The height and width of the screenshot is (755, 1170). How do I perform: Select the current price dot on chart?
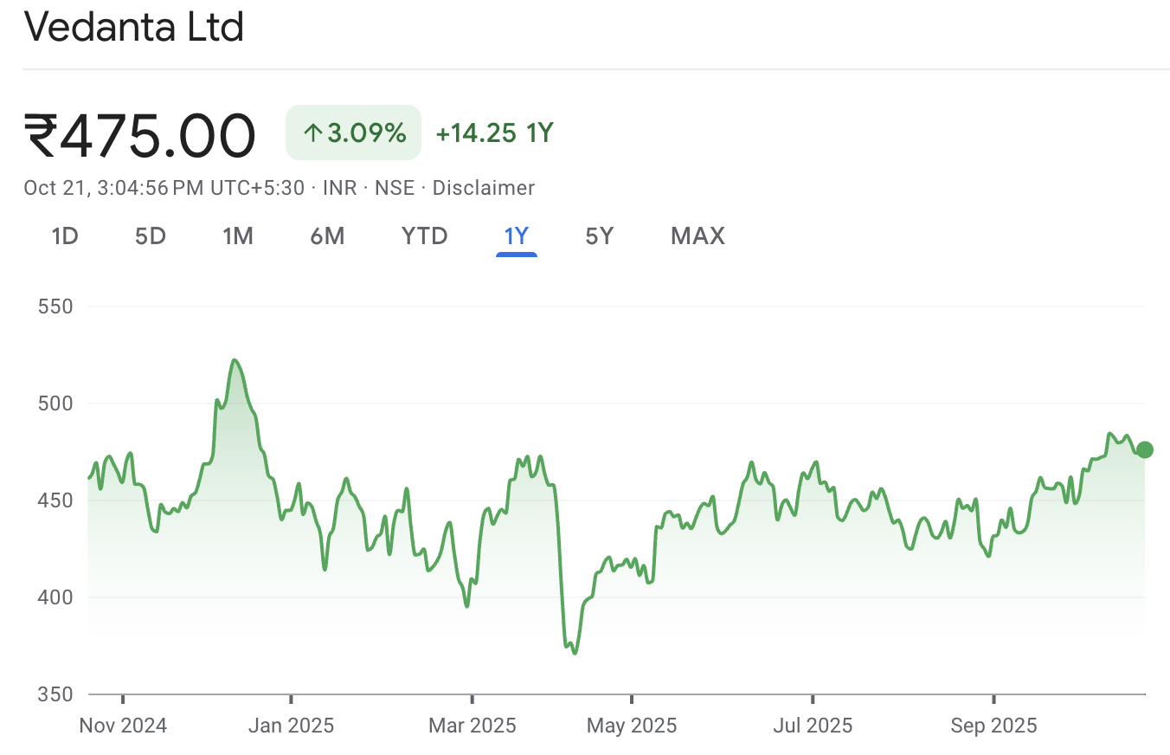(1144, 449)
